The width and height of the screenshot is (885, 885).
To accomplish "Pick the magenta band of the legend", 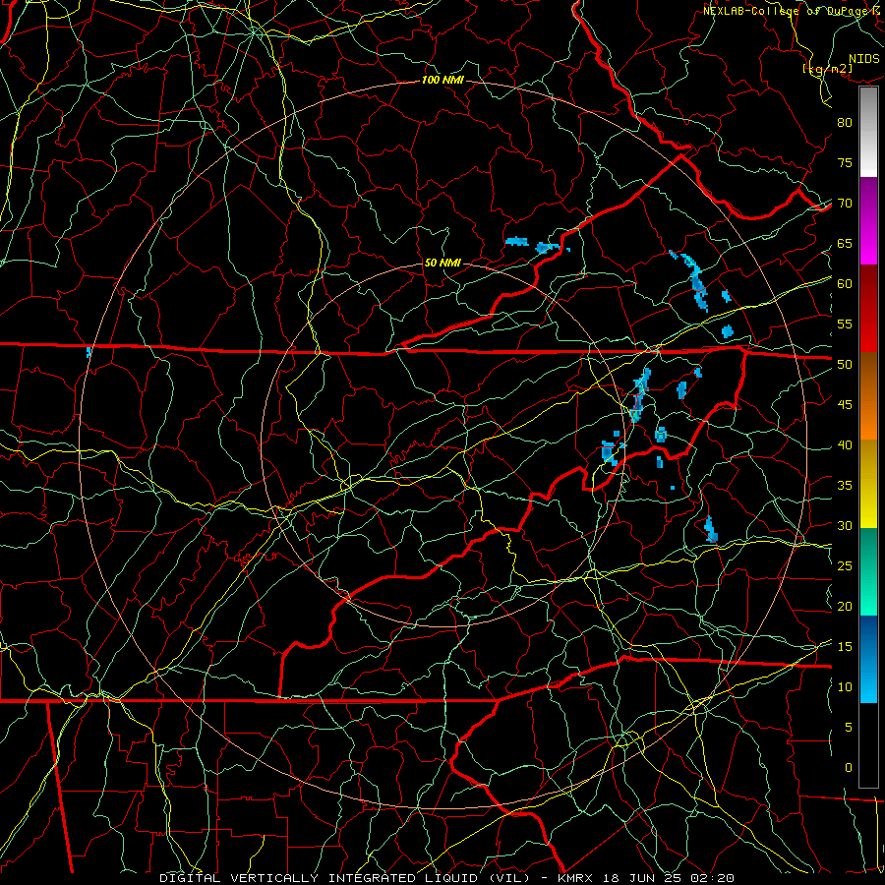I will [868, 241].
